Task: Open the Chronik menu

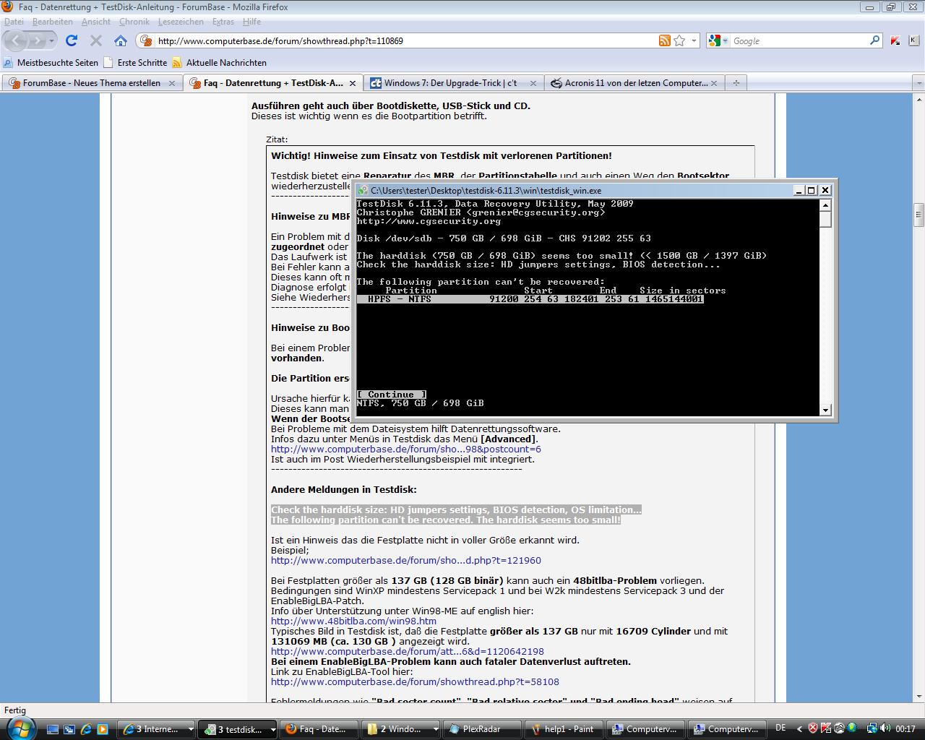Action: pos(134,22)
